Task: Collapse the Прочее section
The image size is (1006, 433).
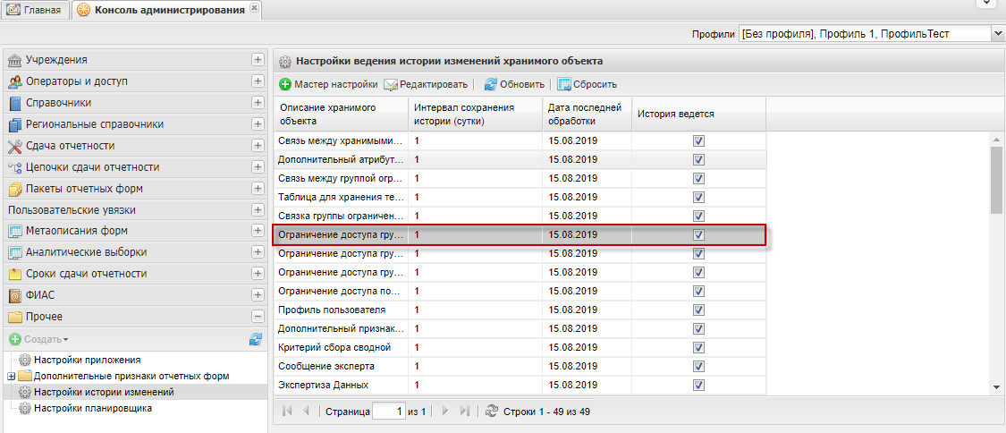Action: click(258, 317)
